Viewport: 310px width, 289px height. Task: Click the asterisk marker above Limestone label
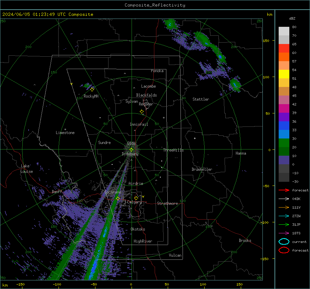(65, 130)
